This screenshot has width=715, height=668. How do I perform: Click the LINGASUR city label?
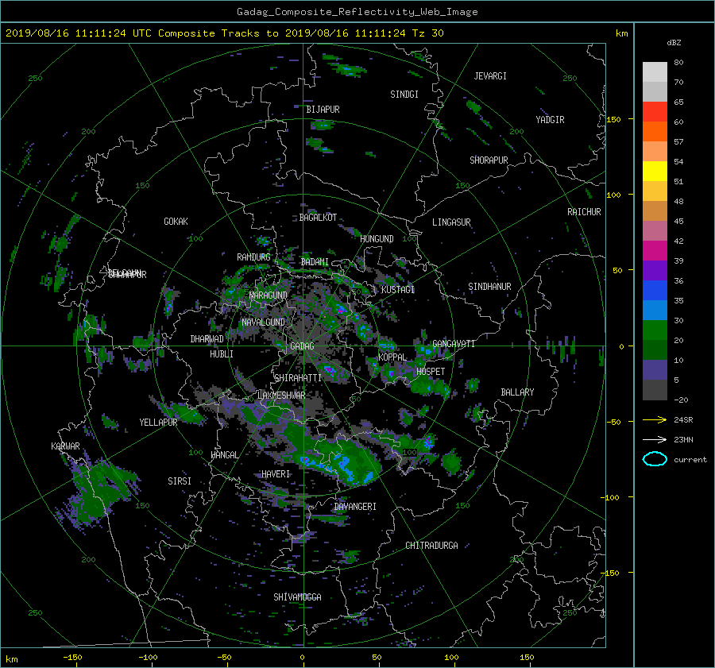[x=451, y=222]
